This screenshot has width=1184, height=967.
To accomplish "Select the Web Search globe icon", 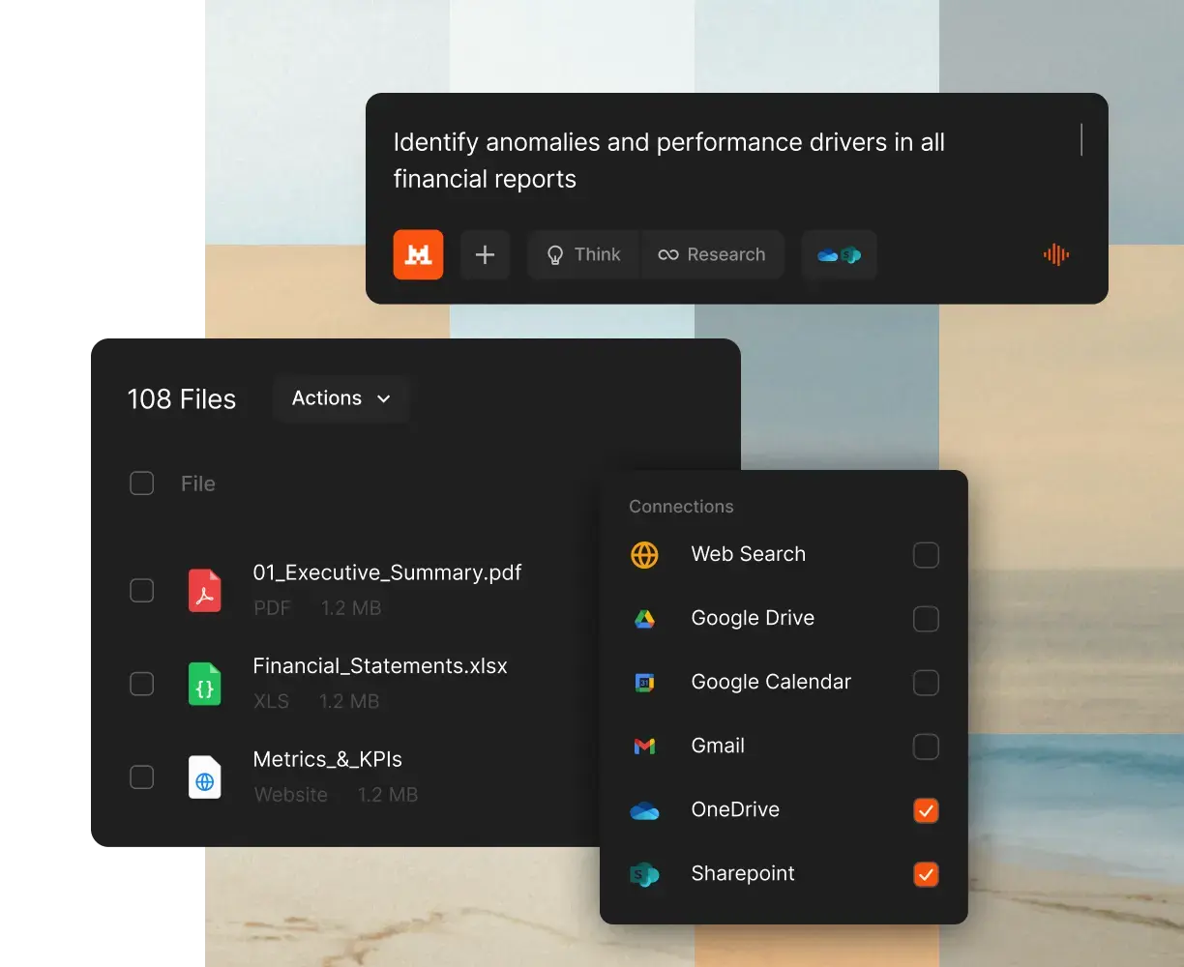I will point(644,554).
